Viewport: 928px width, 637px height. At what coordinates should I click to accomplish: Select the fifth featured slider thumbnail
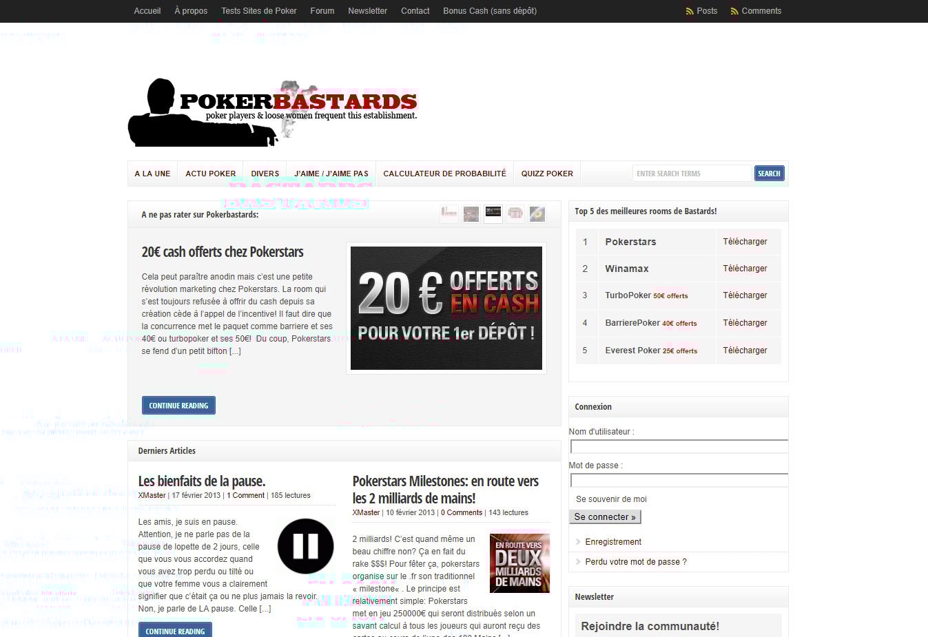[x=537, y=214]
